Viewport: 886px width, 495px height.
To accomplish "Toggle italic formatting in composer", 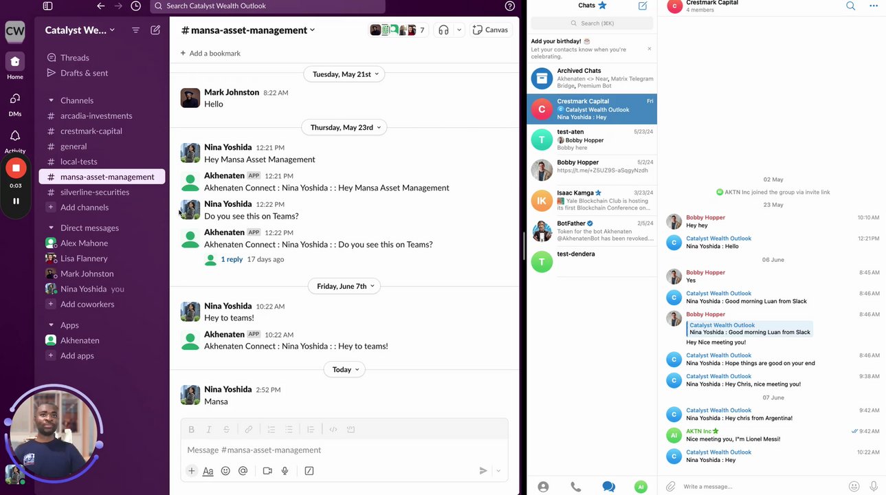I will 209,430.
